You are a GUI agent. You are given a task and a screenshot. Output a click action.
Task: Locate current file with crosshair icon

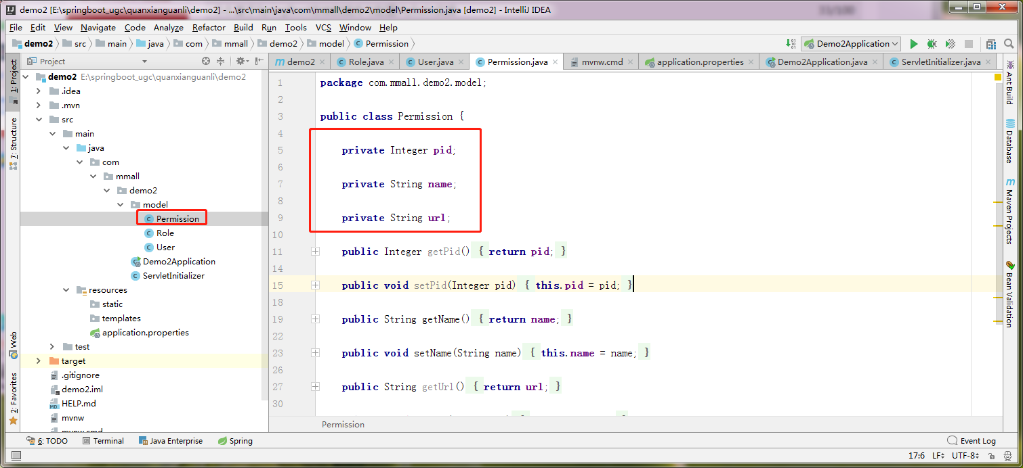(206, 61)
